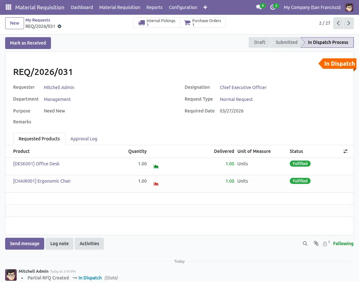The height and width of the screenshot is (282, 359).
Task: Open forecast chart icon for Office Desk
Action: point(156,166)
